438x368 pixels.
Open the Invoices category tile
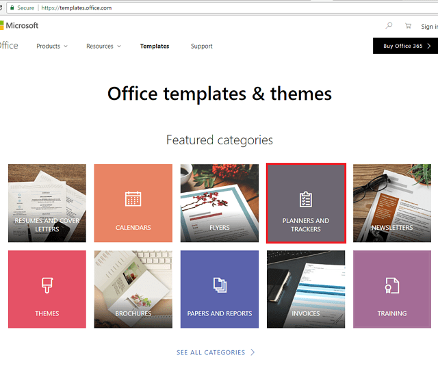click(306, 289)
